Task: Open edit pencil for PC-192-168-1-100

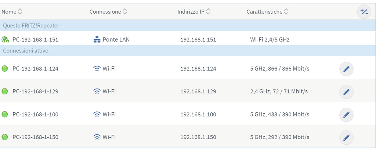Action: pos(346,115)
